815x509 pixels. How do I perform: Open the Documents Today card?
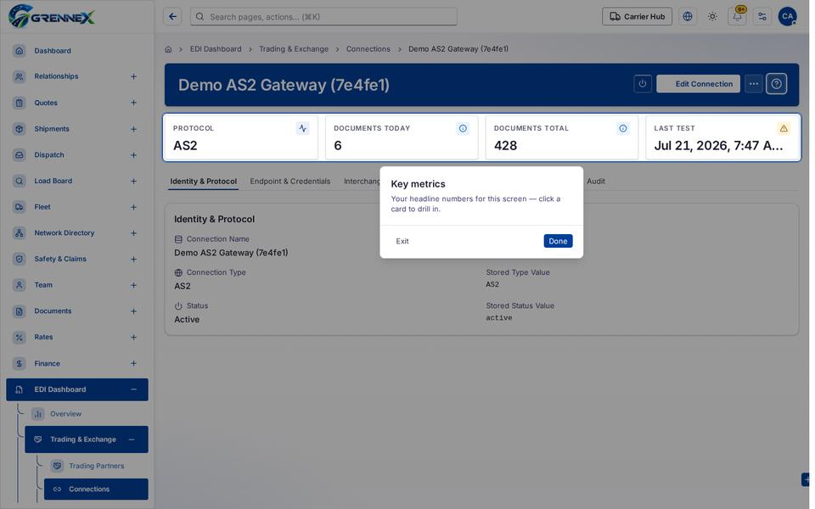click(402, 137)
